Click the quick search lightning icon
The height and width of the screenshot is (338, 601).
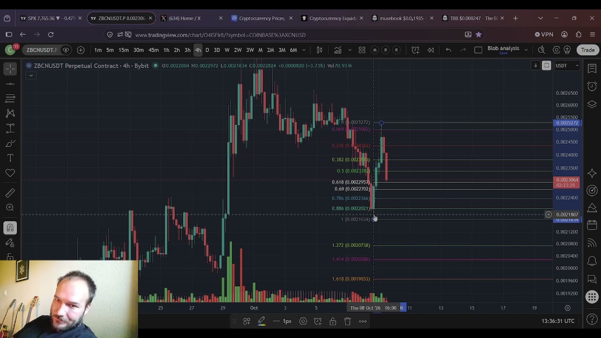pyautogui.click(x=541, y=50)
